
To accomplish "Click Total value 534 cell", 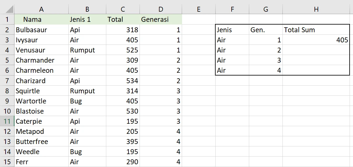I will click(x=123, y=80).
